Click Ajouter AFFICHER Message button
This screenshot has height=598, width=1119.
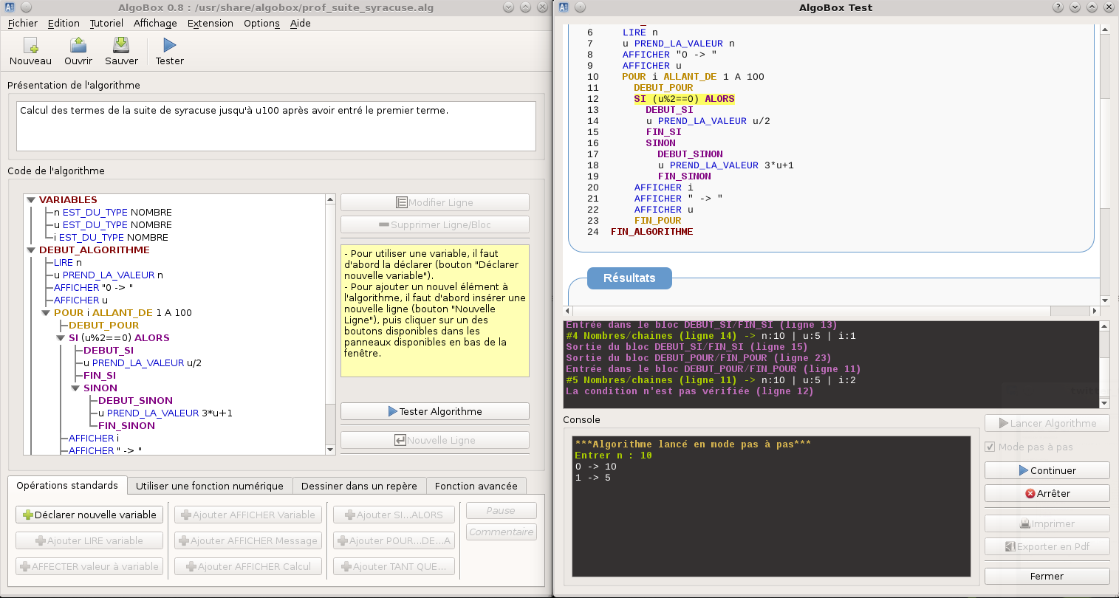248,540
